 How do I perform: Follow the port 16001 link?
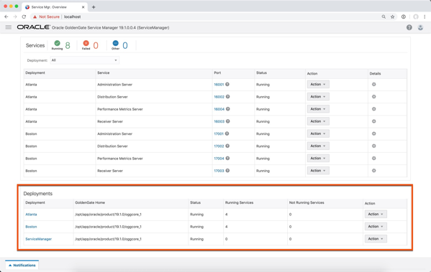point(219,85)
